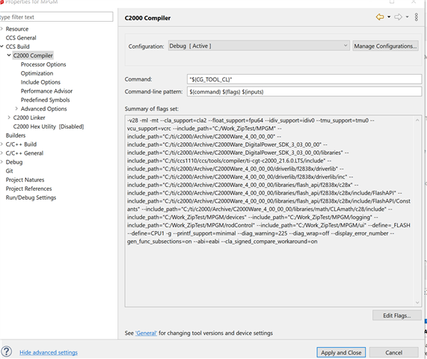Select Run/Debug Settings item
The width and height of the screenshot is (427, 359).
point(31,197)
